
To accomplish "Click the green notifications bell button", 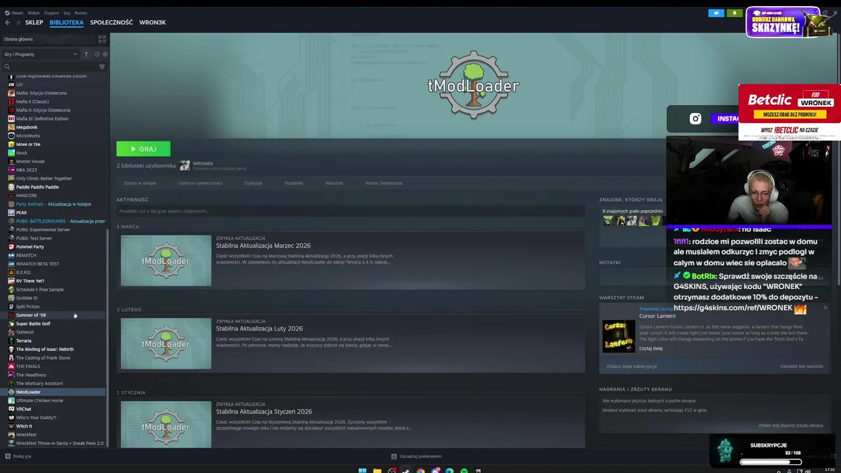I will tap(735, 13).
